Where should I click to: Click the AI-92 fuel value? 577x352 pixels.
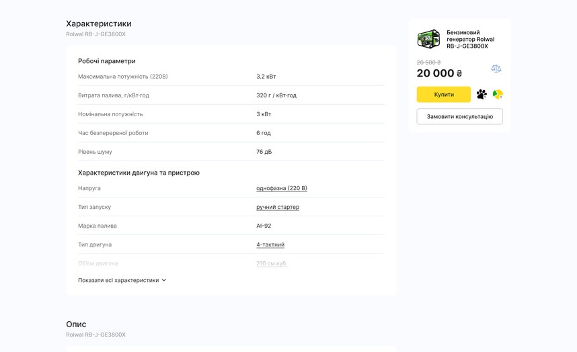coord(264,226)
